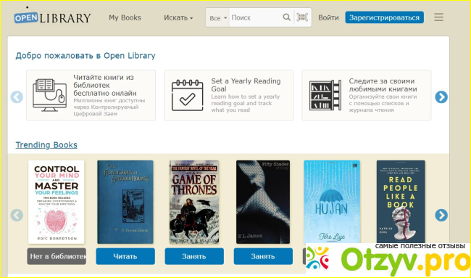Click the Добро пожаловать в Open Library heading
Viewport: 471px width, 278px height.
tap(86, 56)
